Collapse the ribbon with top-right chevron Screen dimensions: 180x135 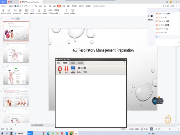point(179,6)
